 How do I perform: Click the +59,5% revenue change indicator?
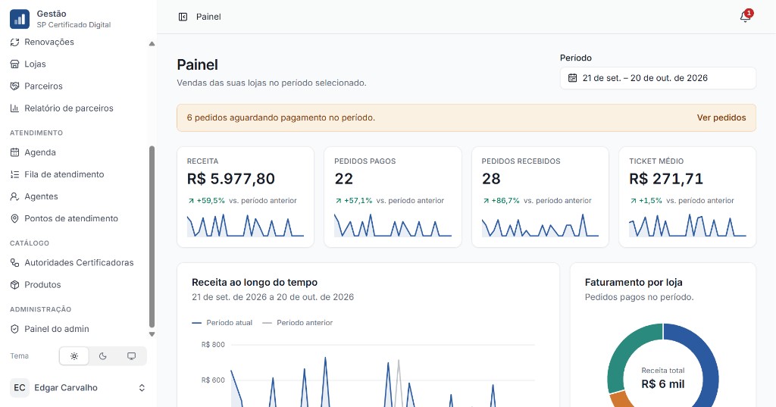point(206,201)
